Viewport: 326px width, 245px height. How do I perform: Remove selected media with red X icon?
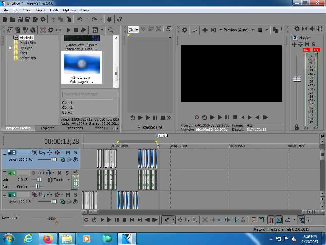click(x=43, y=30)
